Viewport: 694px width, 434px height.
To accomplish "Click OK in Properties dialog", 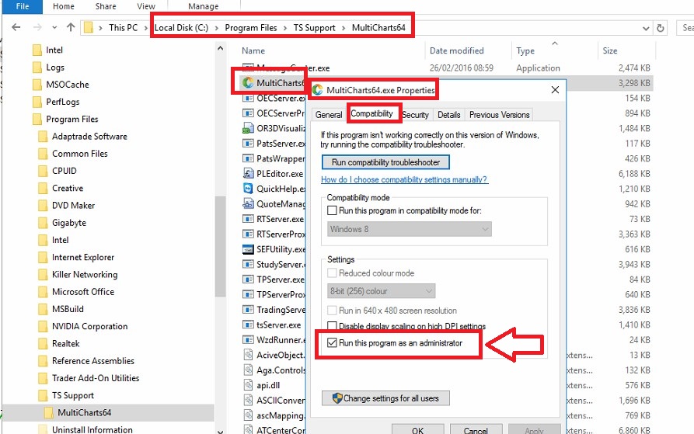I will pos(417,430).
